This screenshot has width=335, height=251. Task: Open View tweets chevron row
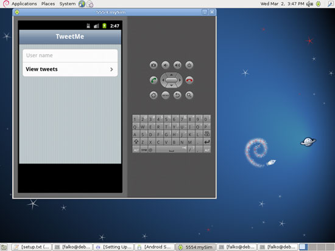coord(70,69)
